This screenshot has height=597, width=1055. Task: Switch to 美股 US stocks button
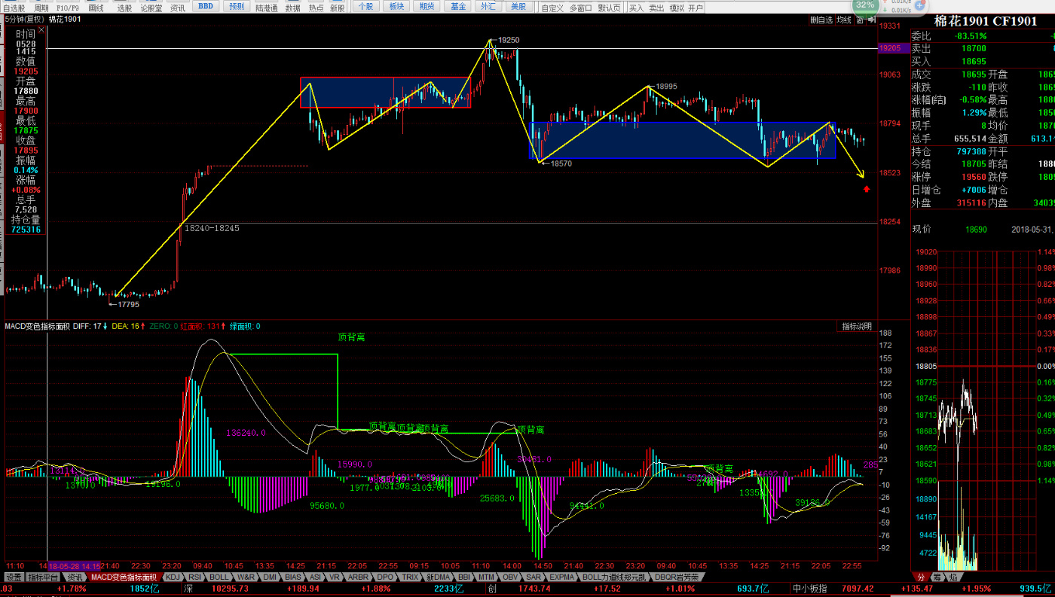(x=518, y=7)
